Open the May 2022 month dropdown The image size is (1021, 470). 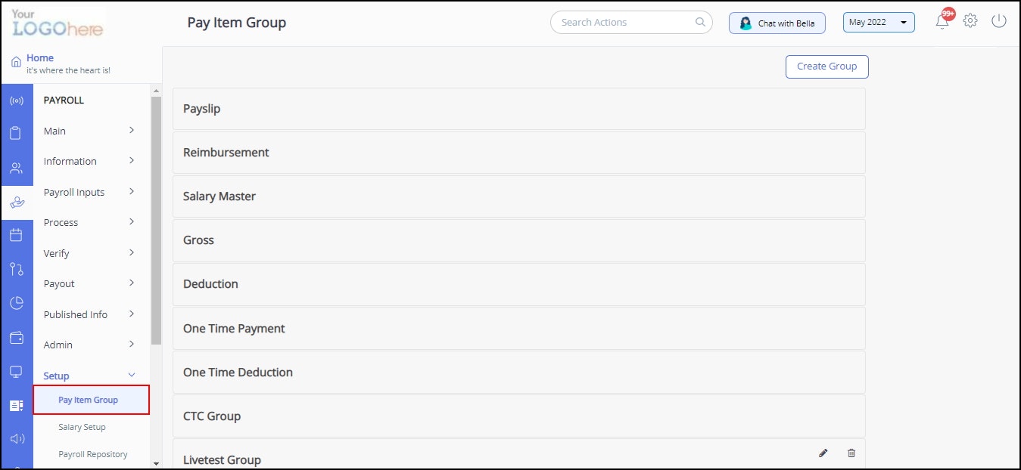(x=879, y=22)
